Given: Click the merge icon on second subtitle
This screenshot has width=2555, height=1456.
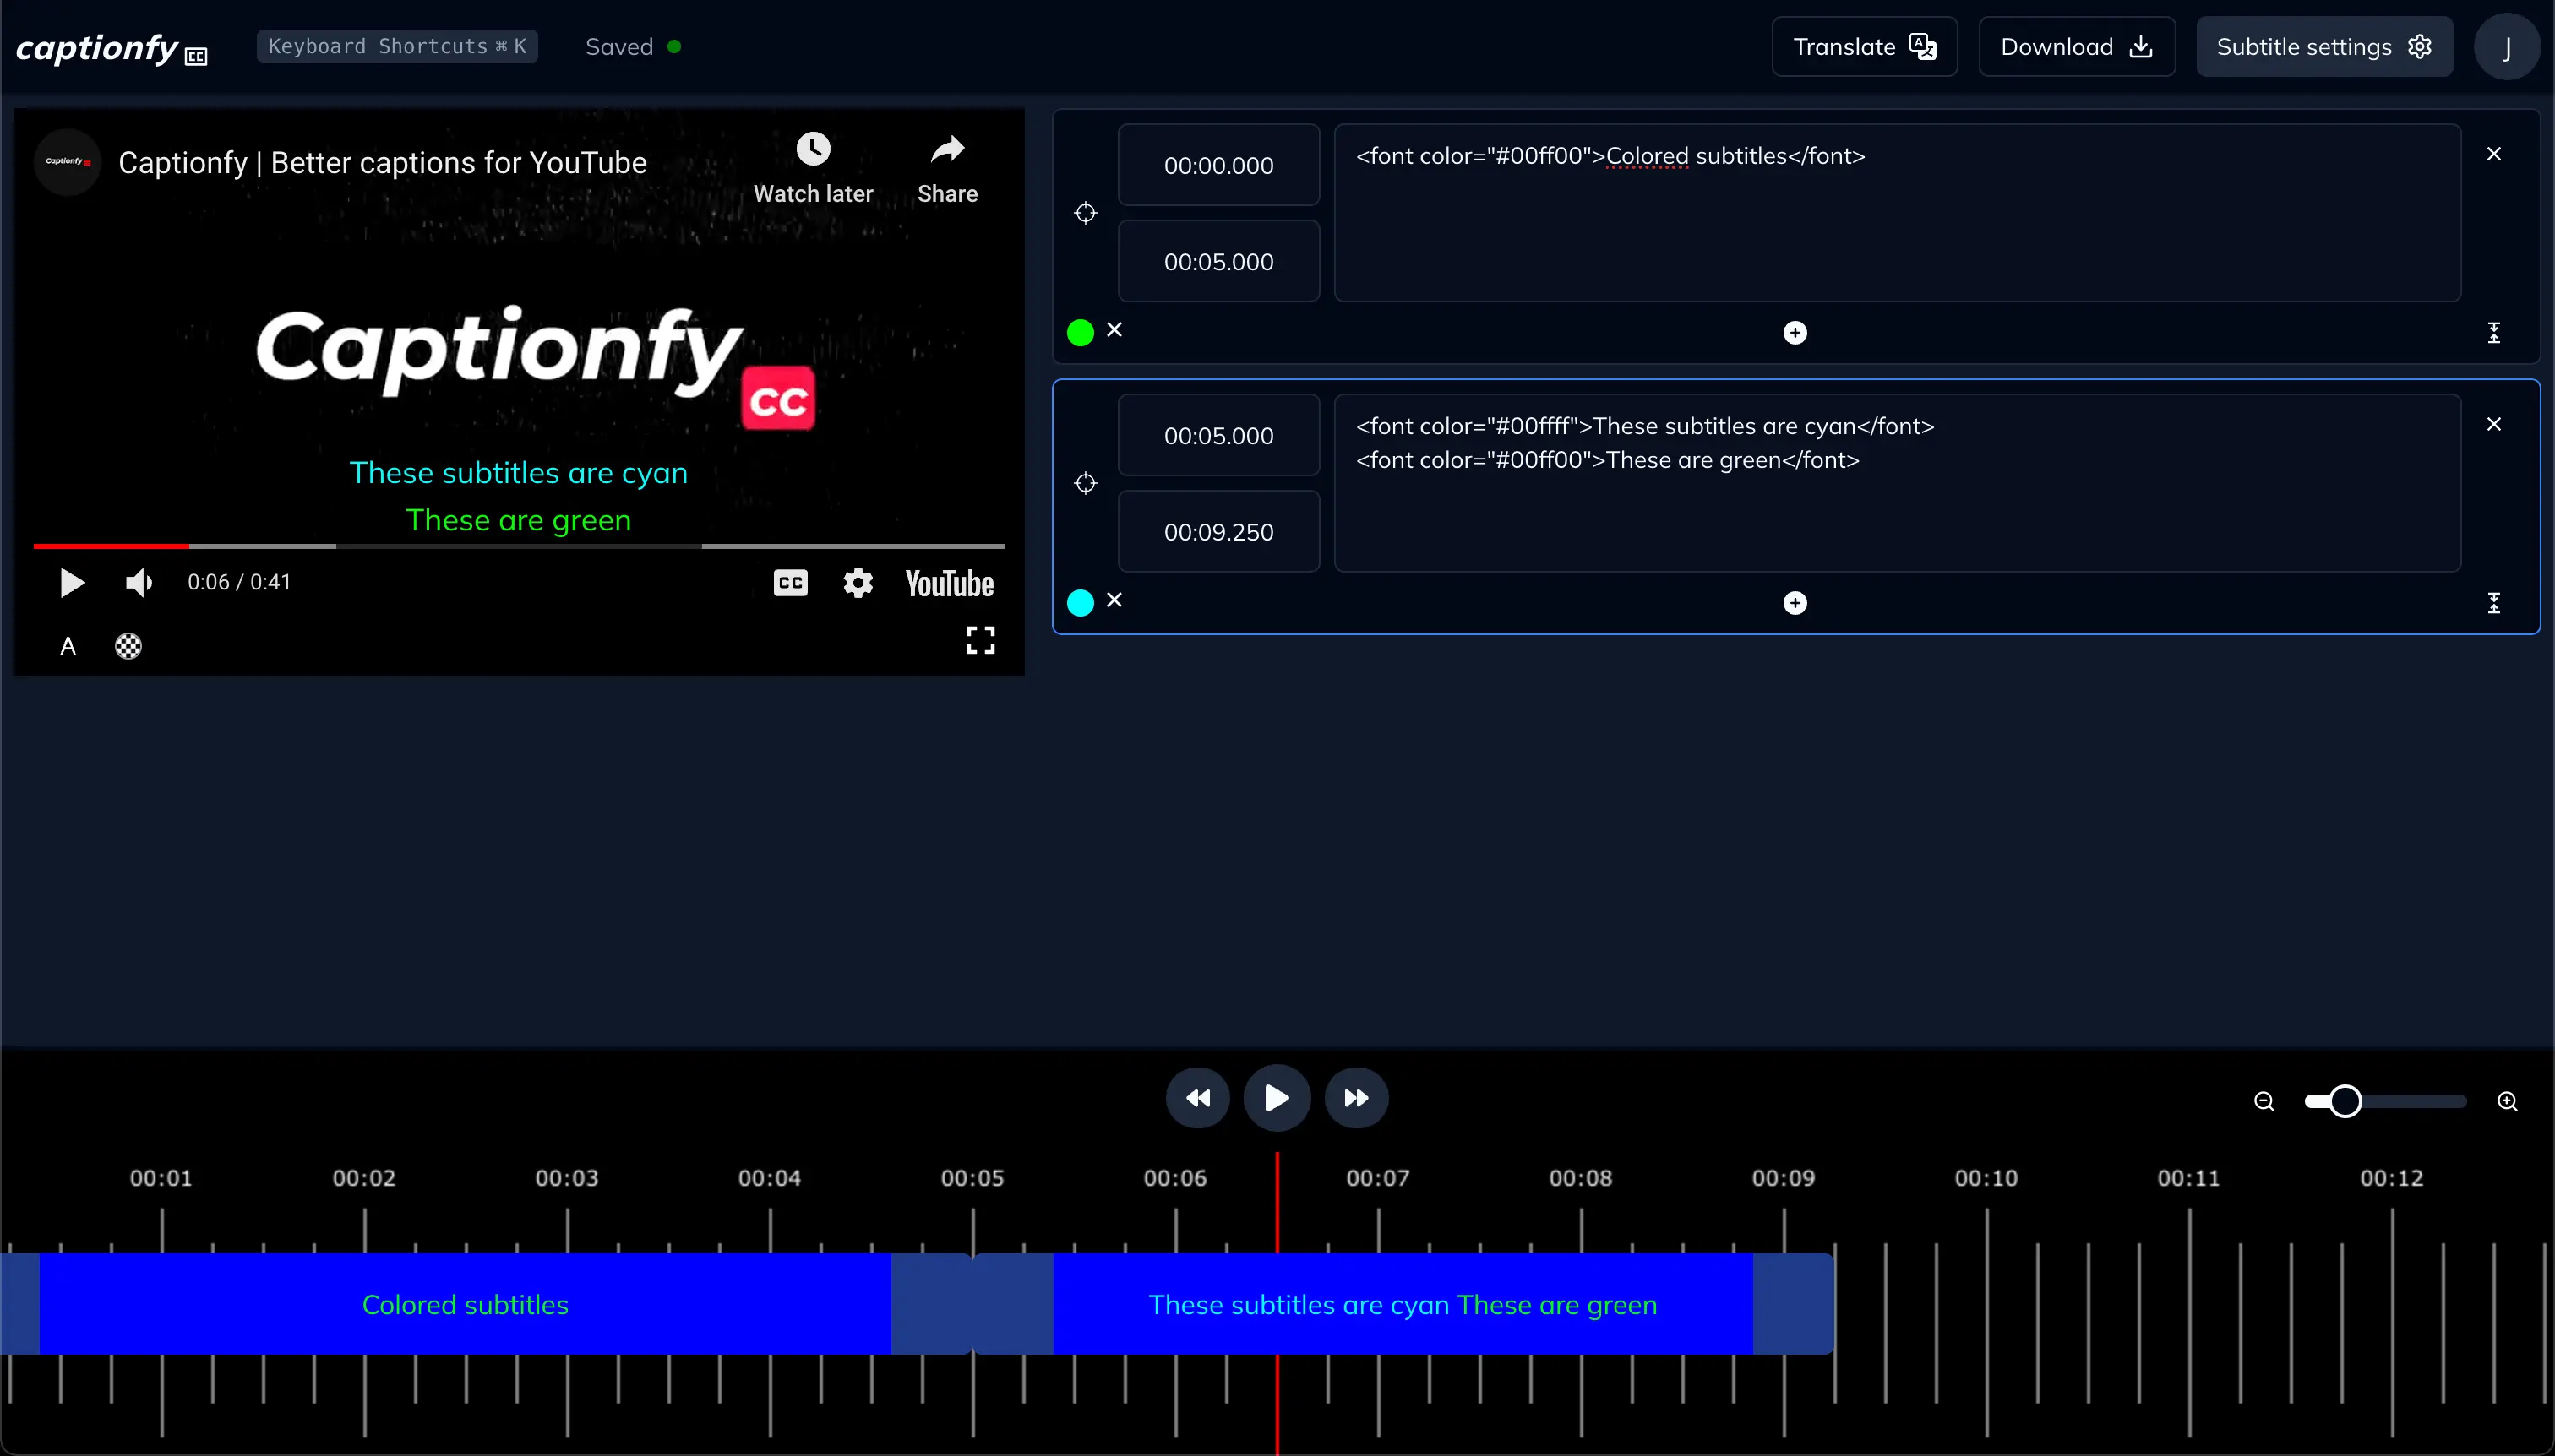Looking at the screenshot, I should coord(2493,603).
